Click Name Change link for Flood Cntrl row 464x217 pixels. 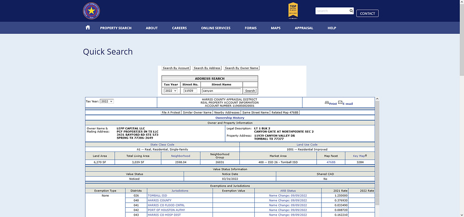tap(288, 205)
